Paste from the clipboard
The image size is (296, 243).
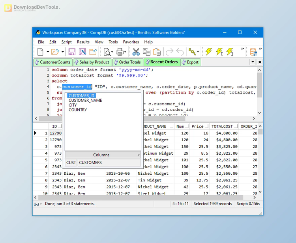tap(157, 52)
